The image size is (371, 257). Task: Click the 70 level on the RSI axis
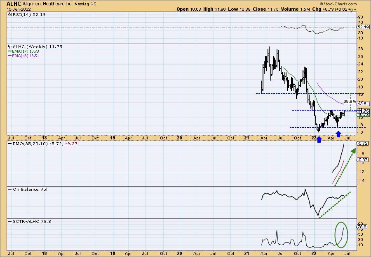click(x=361, y=23)
